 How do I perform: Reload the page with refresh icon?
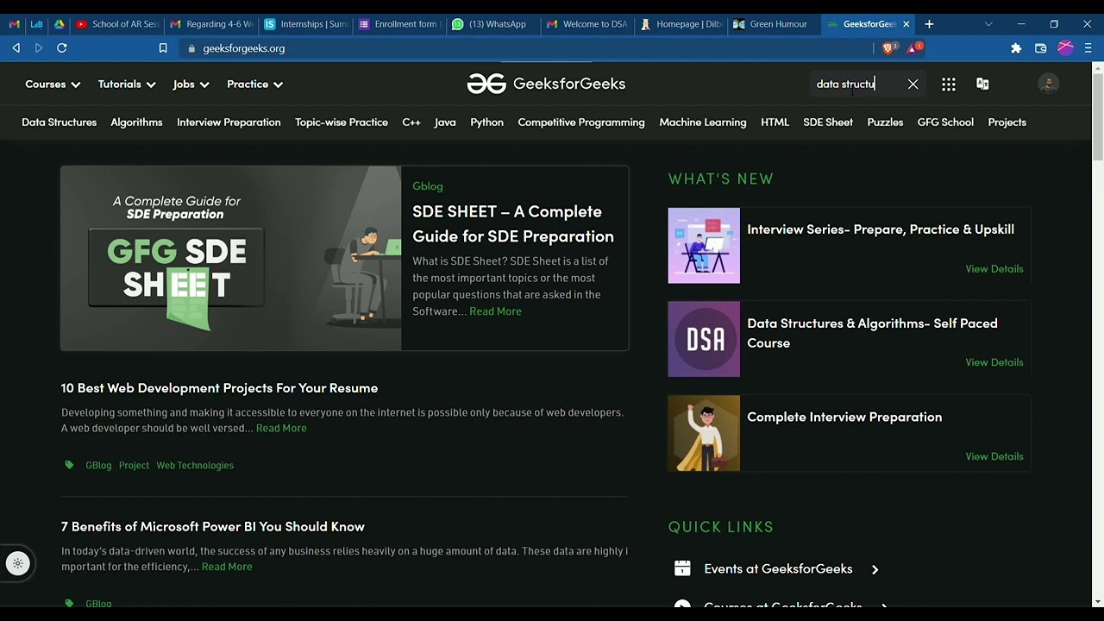point(62,48)
